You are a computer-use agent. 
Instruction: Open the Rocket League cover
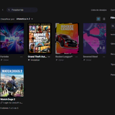point(67,39)
